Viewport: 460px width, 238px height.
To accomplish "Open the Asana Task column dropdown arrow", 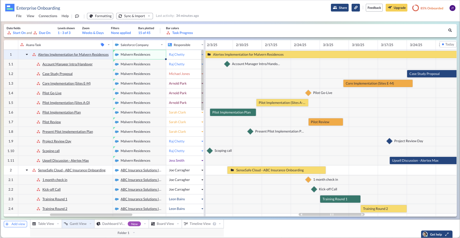I will [109, 45].
